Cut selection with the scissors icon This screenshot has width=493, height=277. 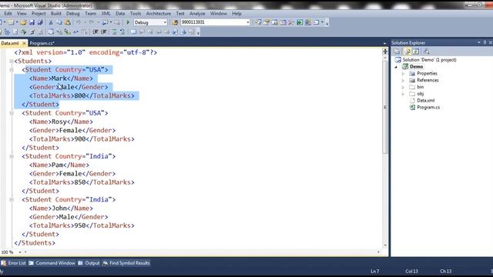tap(51, 22)
